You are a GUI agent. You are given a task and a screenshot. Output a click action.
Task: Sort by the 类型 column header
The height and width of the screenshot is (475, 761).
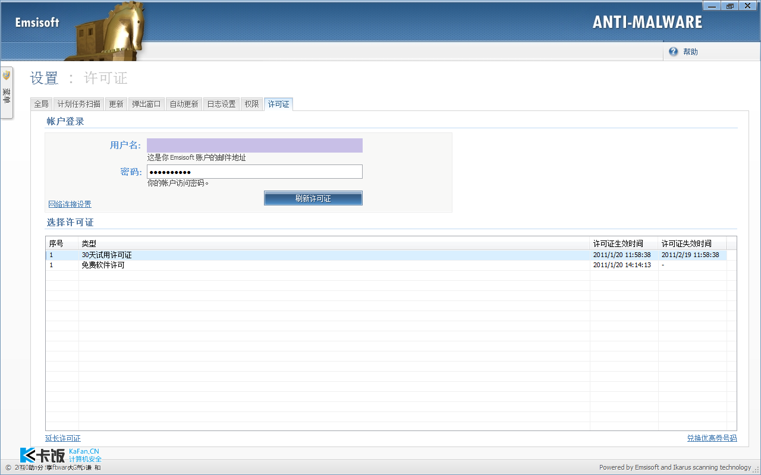pos(334,243)
